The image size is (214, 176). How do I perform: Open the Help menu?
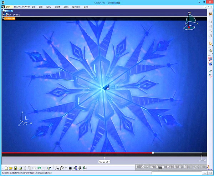[86, 7]
